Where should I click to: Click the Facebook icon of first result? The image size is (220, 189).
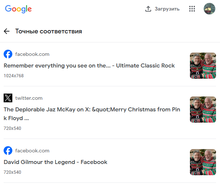[x=8, y=54]
